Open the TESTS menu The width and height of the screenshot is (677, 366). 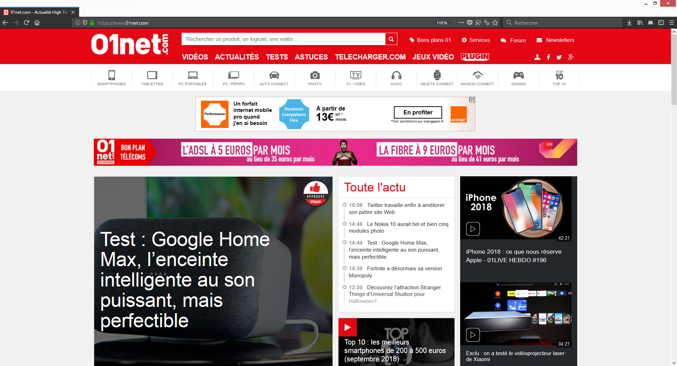(277, 57)
